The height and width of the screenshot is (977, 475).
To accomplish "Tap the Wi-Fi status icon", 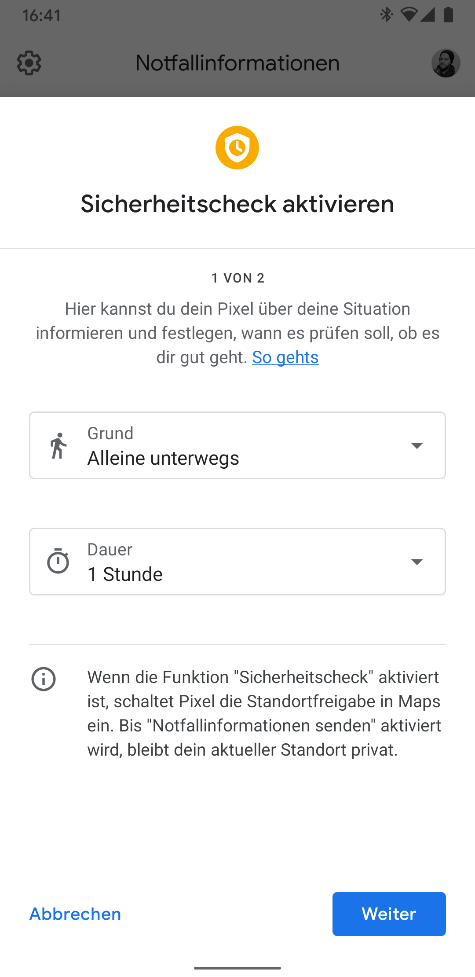I will pyautogui.click(x=408, y=15).
